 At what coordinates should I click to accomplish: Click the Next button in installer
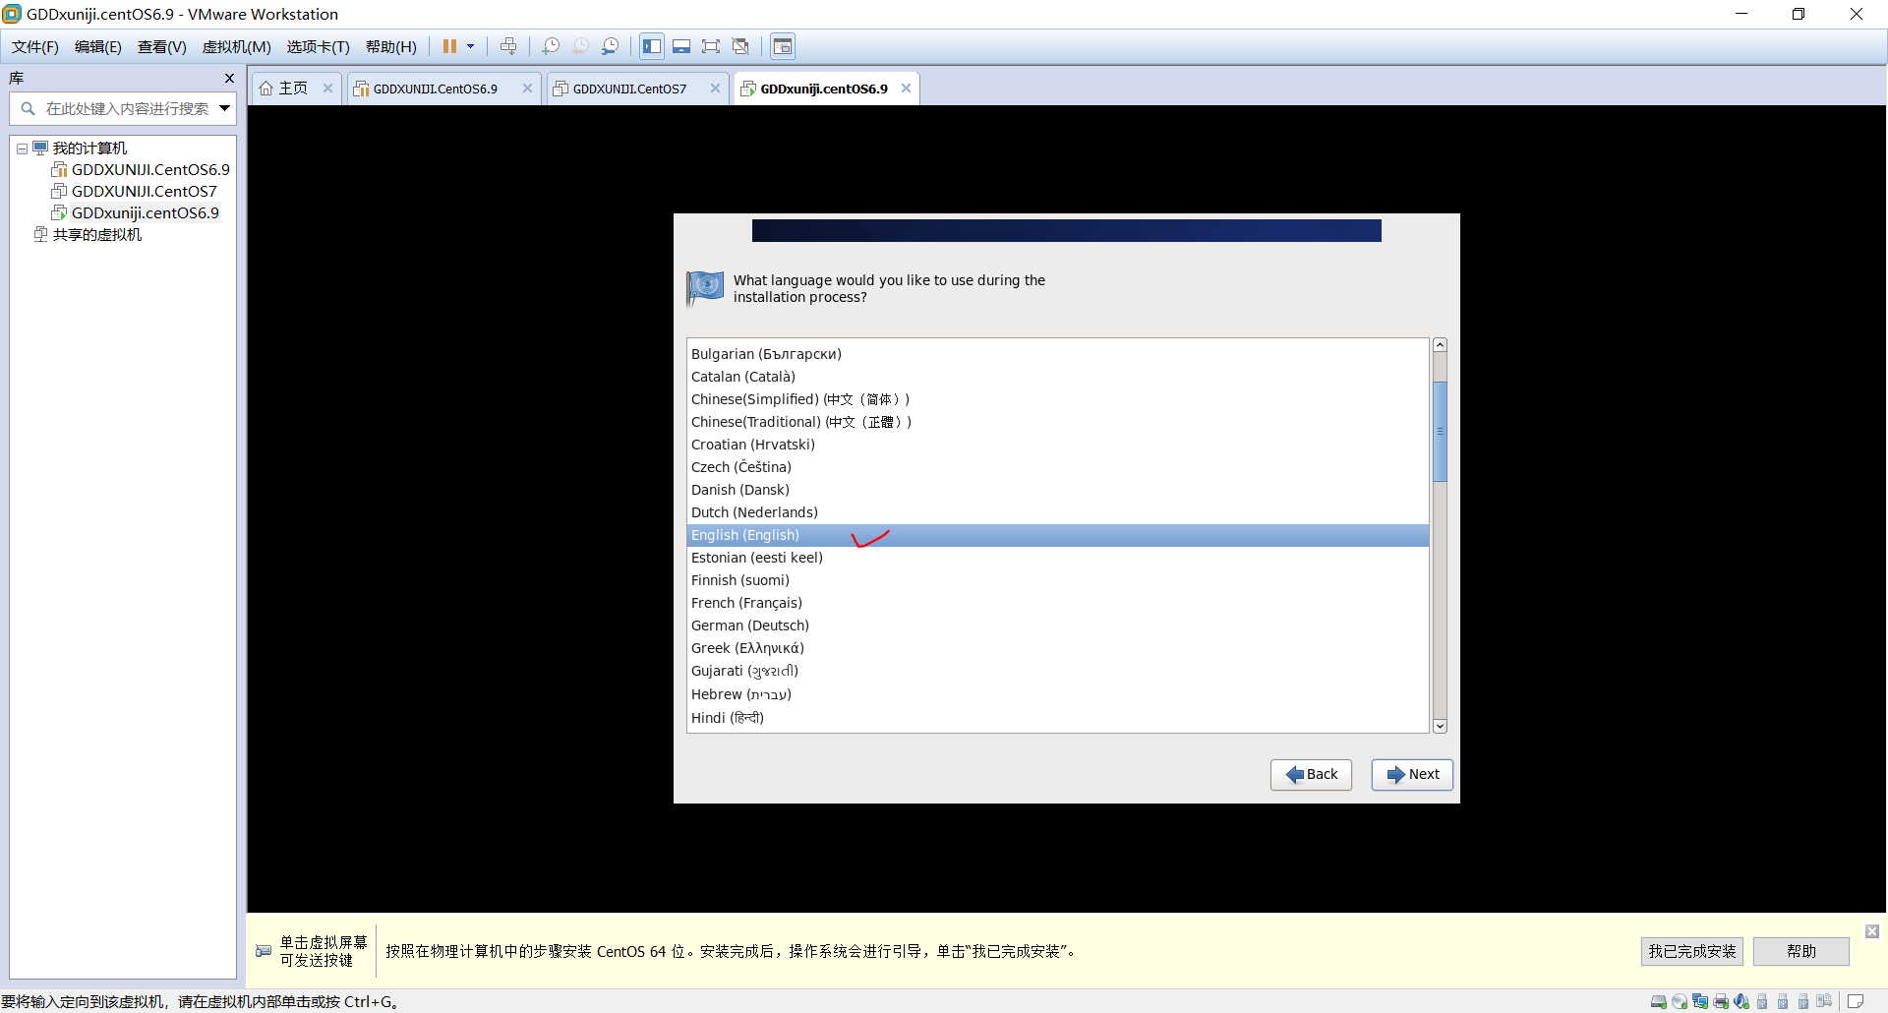click(1412, 774)
